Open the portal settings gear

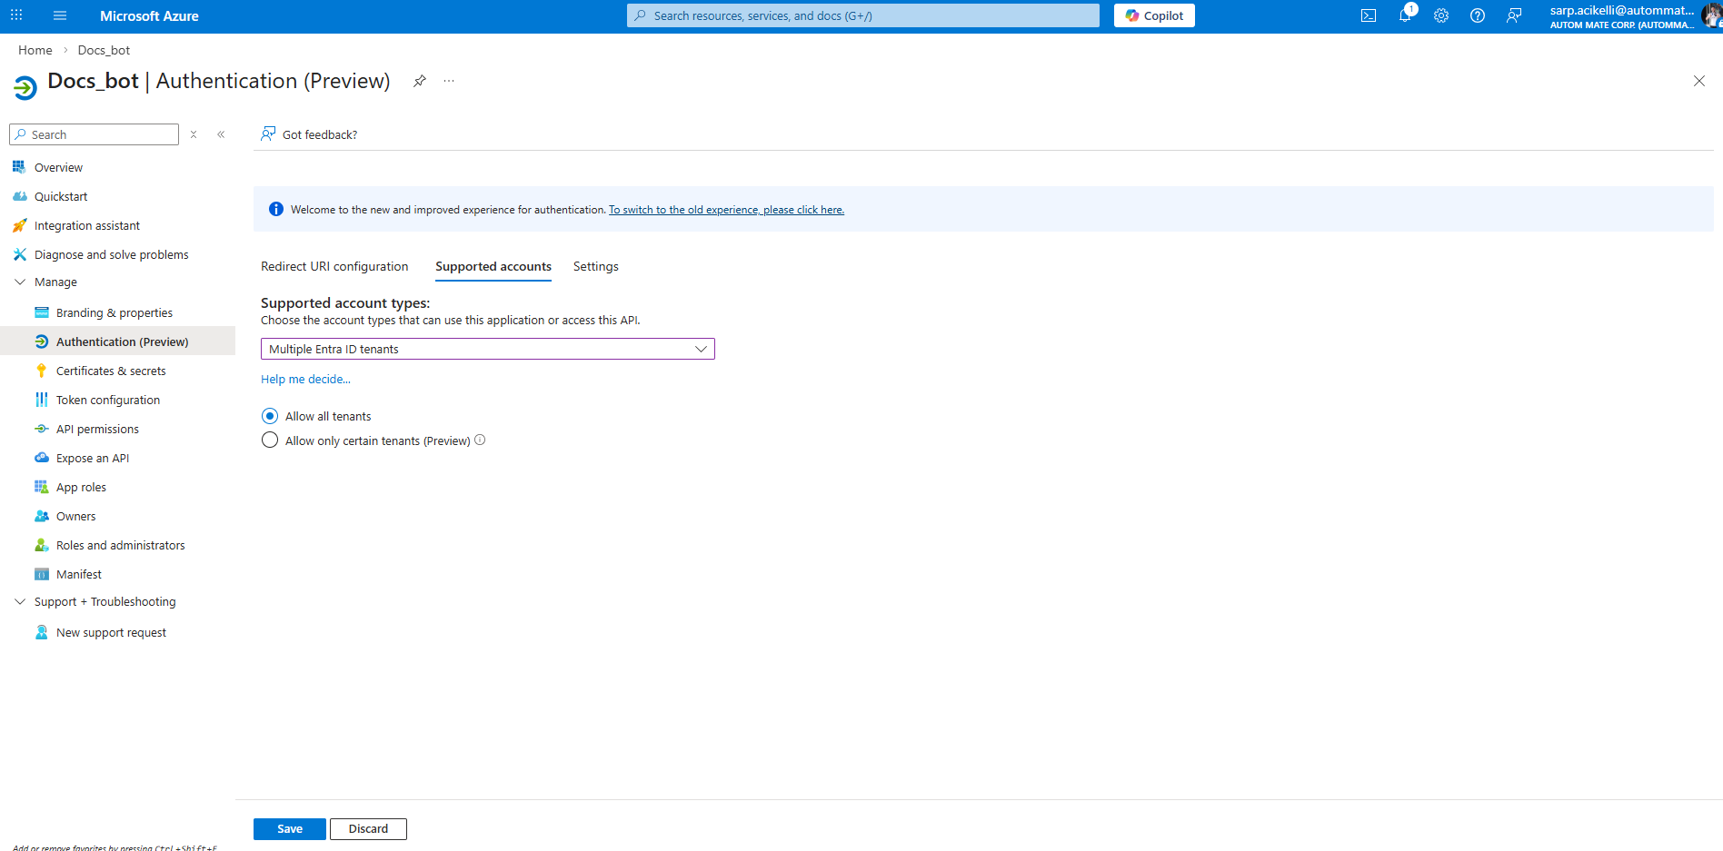[x=1441, y=15]
